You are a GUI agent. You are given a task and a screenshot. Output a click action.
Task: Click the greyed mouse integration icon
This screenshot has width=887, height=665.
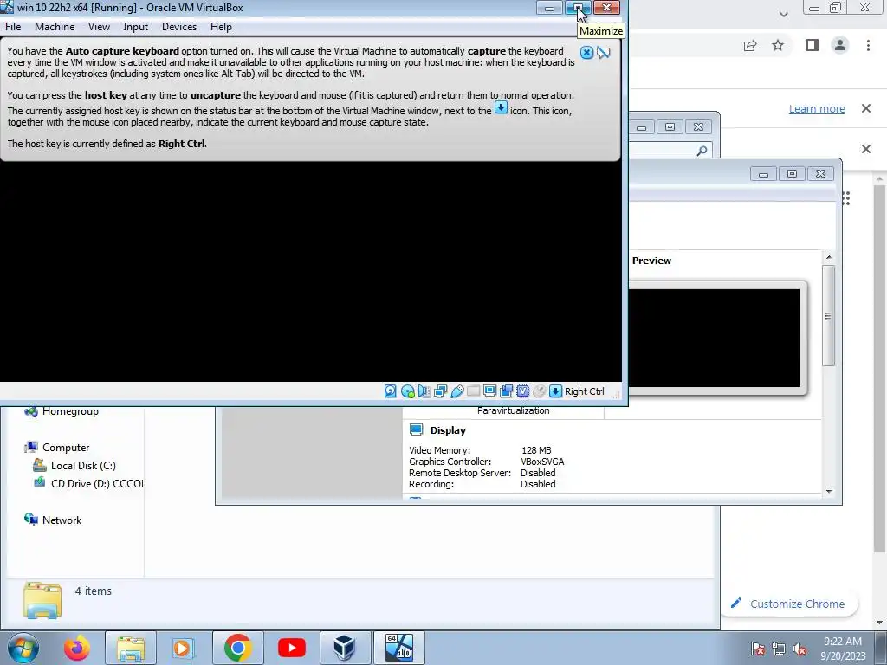[539, 391]
